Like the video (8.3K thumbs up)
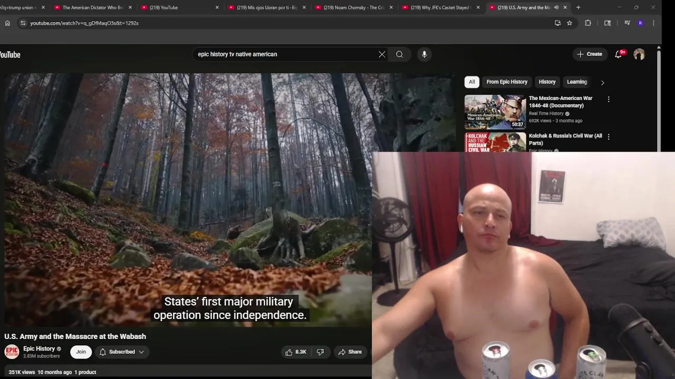The height and width of the screenshot is (379, 675). click(295, 352)
